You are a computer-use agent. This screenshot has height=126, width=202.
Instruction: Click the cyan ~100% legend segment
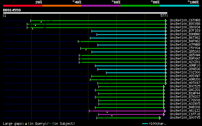(x=179, y=6)
